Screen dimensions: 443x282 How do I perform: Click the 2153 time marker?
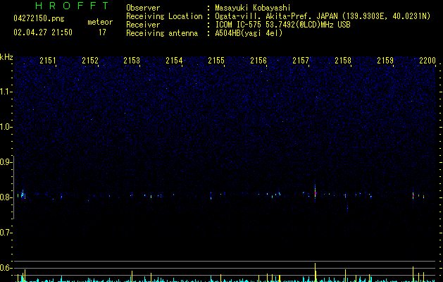(132, 60)
